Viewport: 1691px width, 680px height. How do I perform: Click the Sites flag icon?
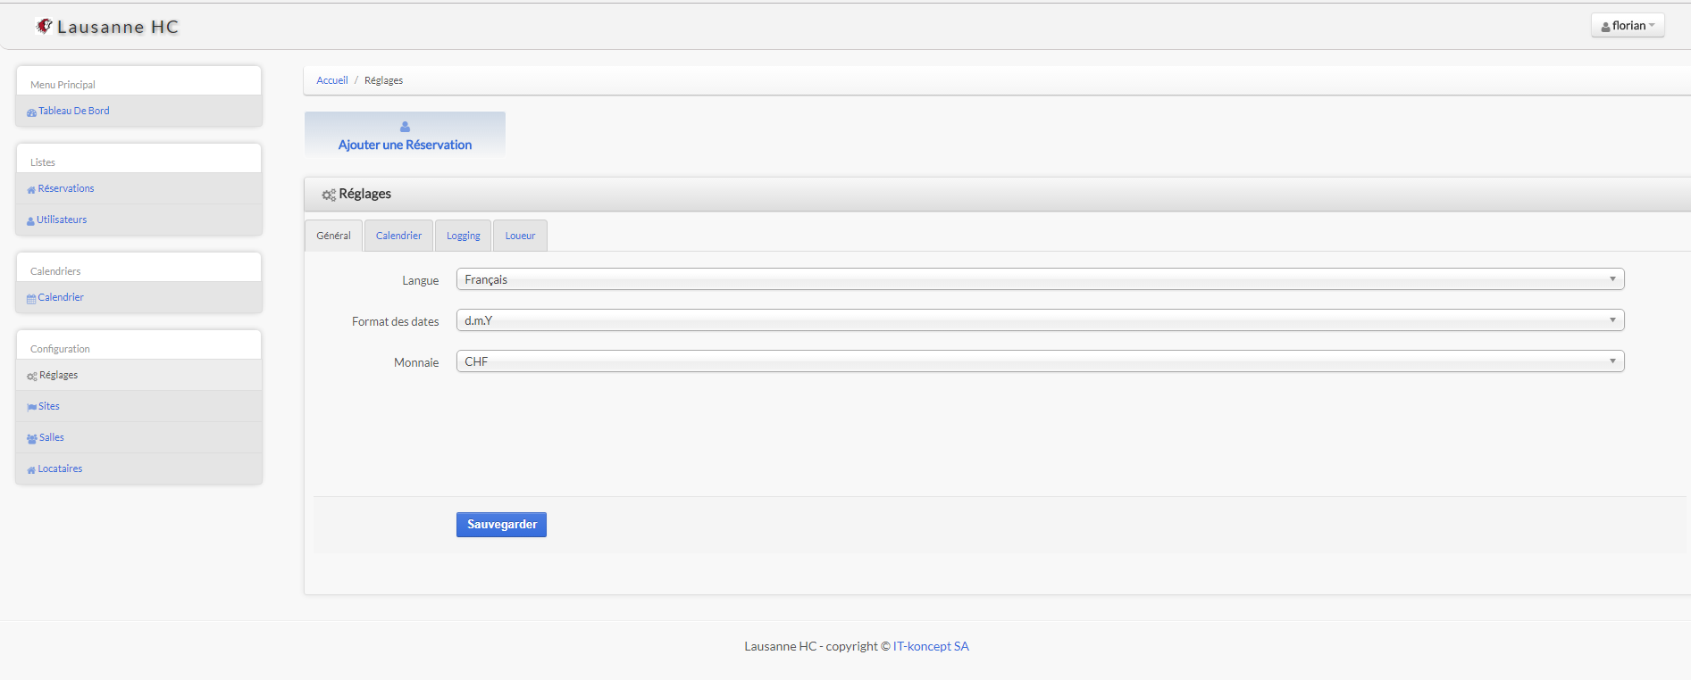pos(31,408)
